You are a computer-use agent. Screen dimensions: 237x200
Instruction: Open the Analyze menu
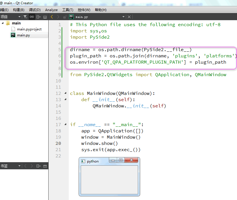pyautogui.click(x=51, y=10)
